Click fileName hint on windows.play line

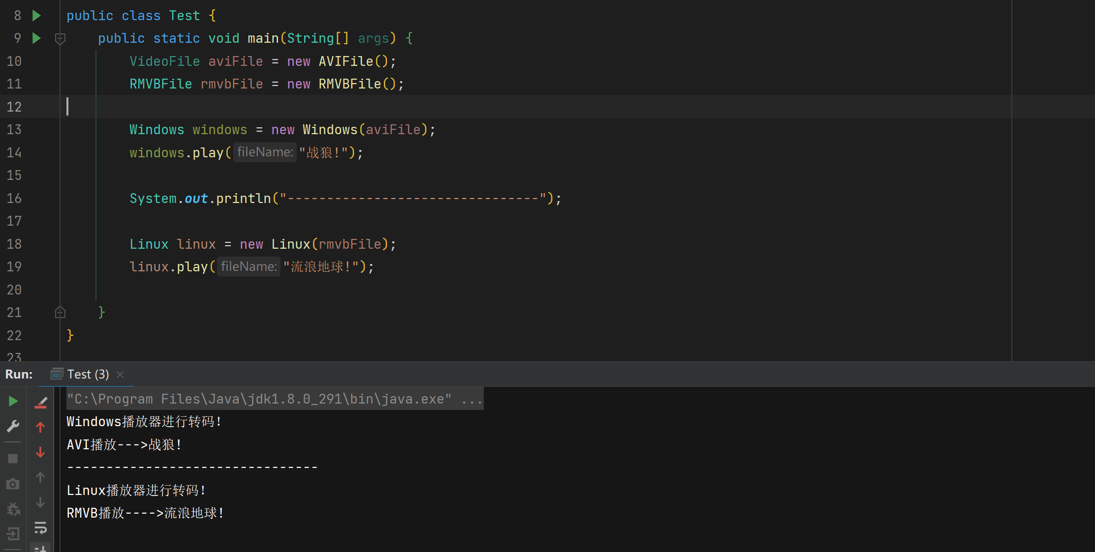[265, 152]
